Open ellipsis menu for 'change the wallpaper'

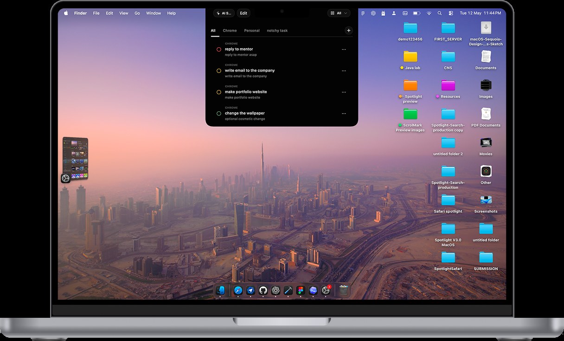tap(344, 113)
